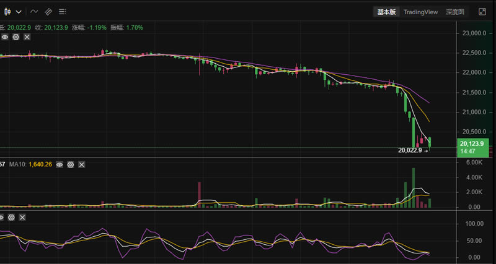
Task: Click the candlestick chart type icon
Action: point(8,12)
